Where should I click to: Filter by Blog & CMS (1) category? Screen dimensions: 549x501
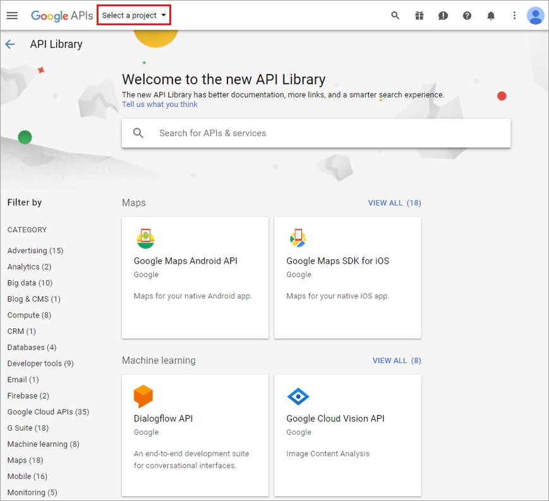click(x=34, y=299)
